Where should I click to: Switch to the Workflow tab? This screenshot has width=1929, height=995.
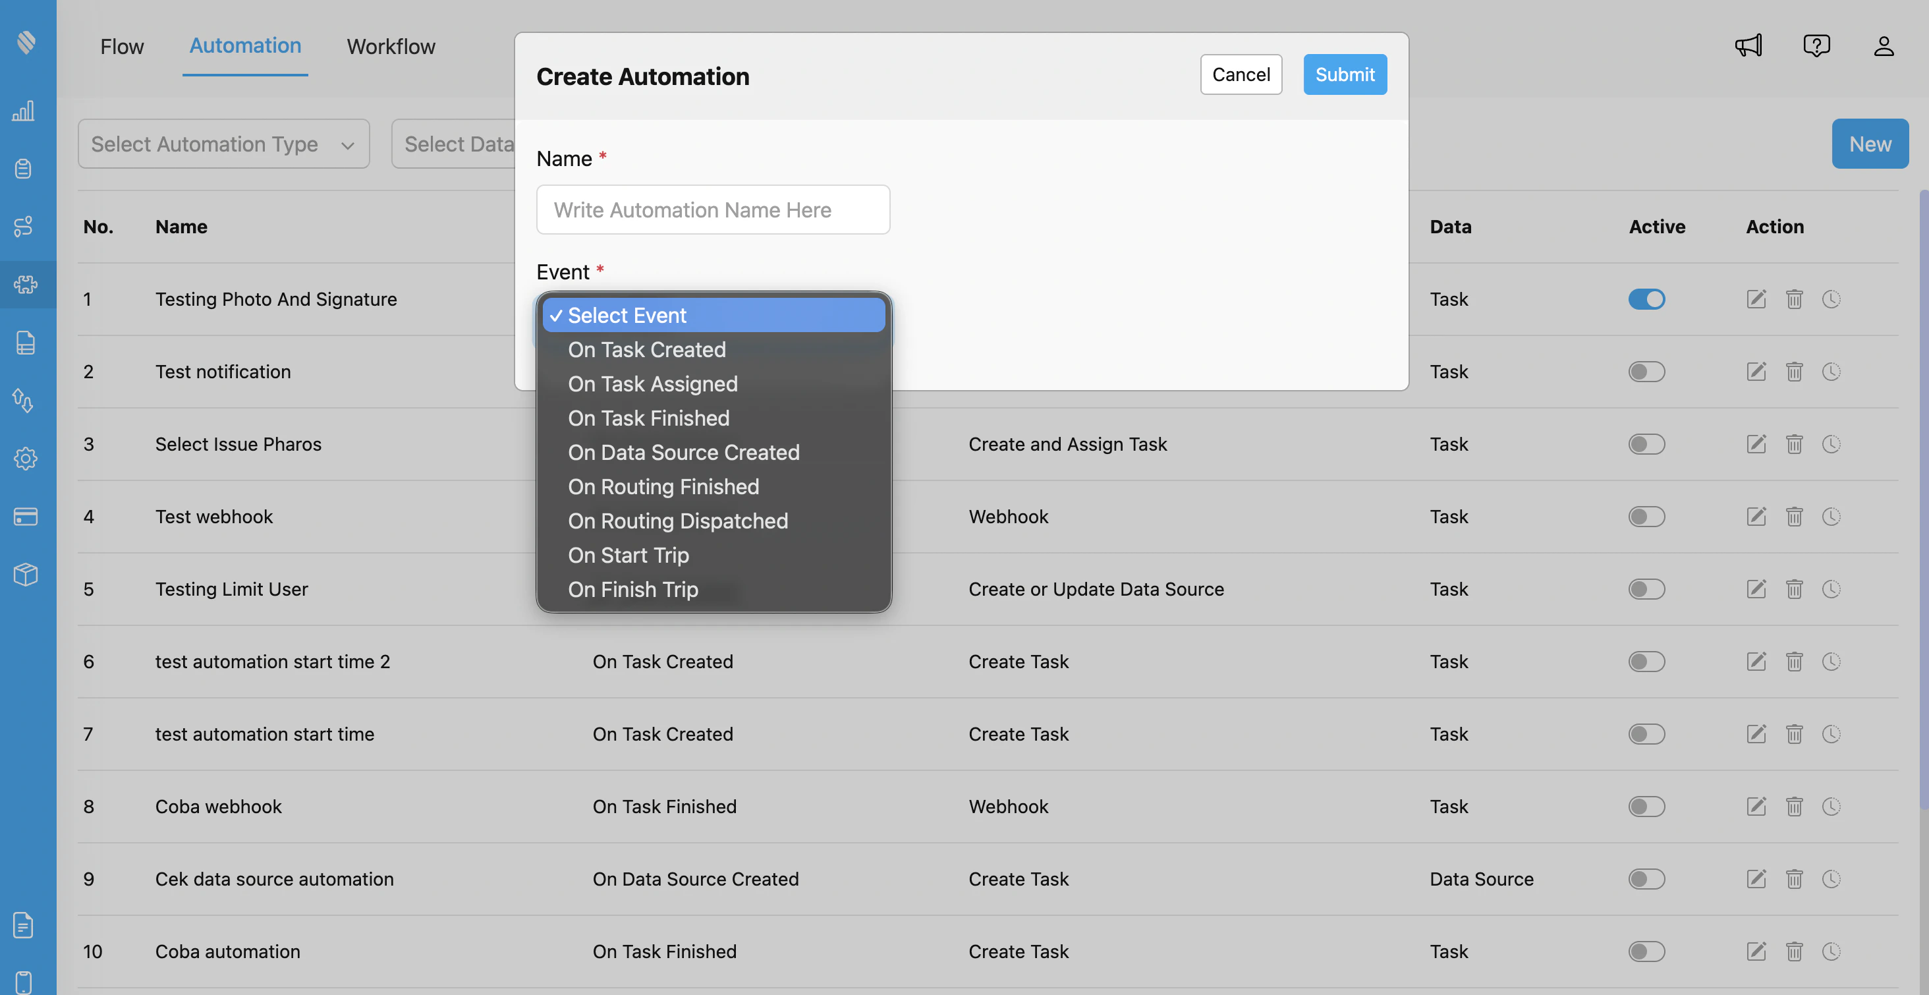(391, 46)
